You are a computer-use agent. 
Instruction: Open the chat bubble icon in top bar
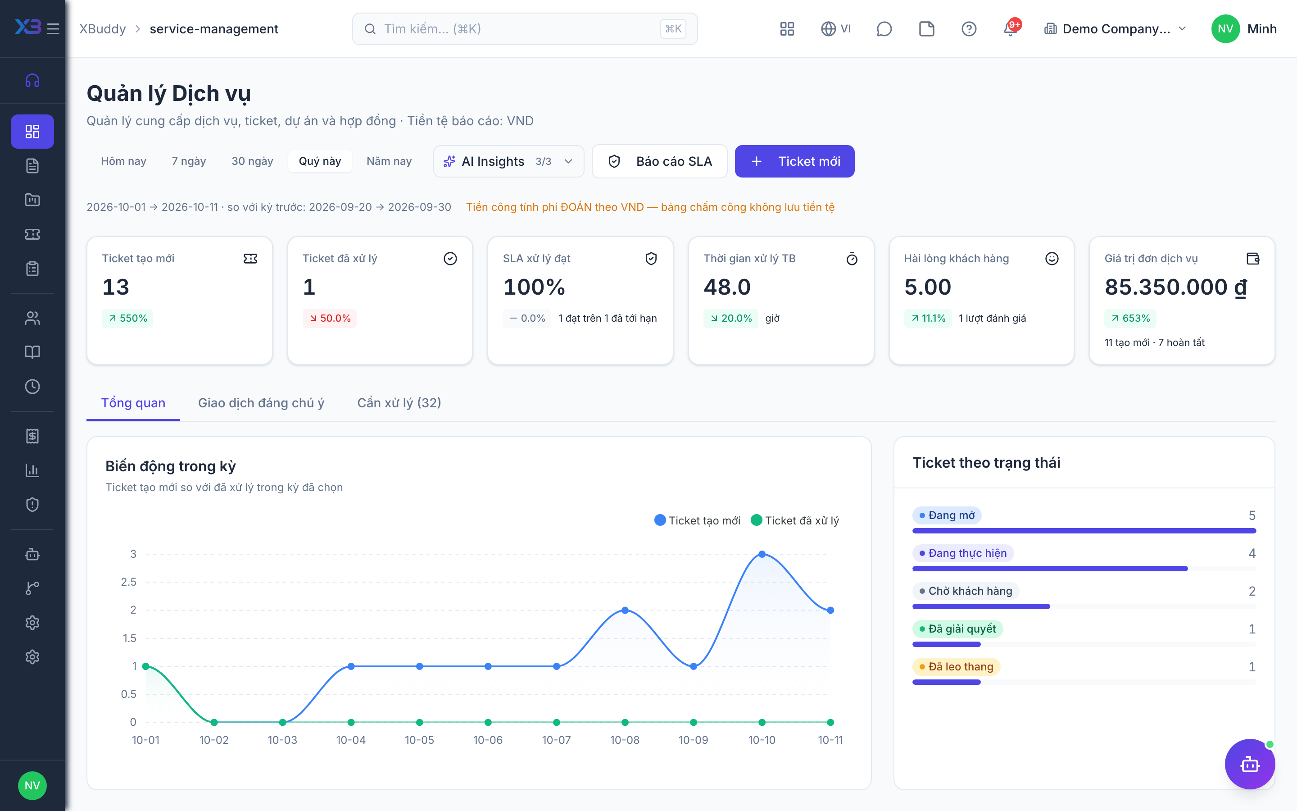pyautogui.click(x=884, y=29)
